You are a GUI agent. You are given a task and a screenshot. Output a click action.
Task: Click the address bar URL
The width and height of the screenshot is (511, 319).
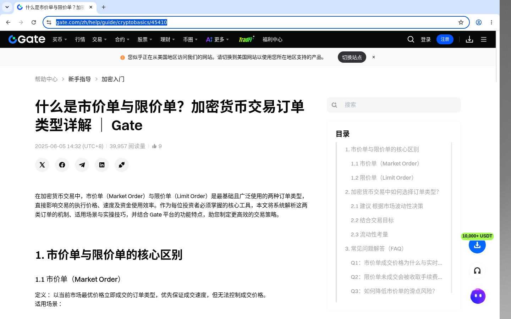pos(111,22)
